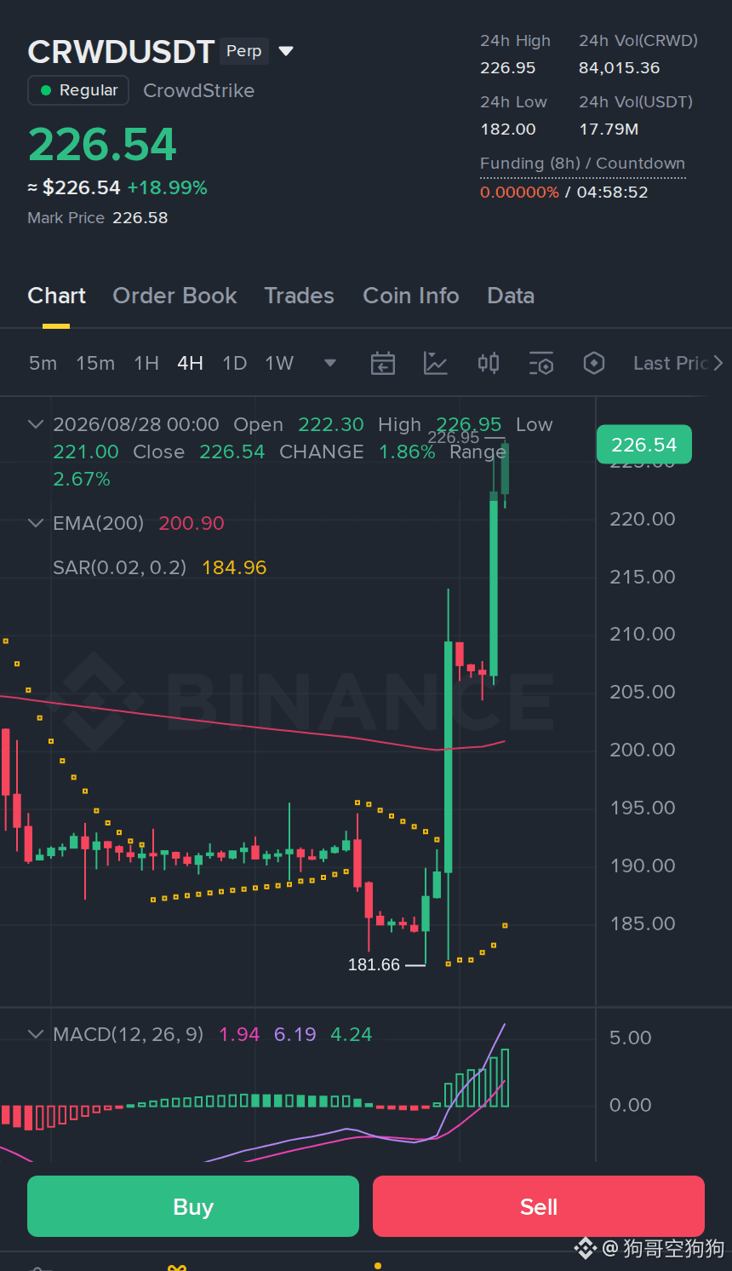Tap the Regular status badge
This screenshot has height=1271, width=732.
coord(78,90)
